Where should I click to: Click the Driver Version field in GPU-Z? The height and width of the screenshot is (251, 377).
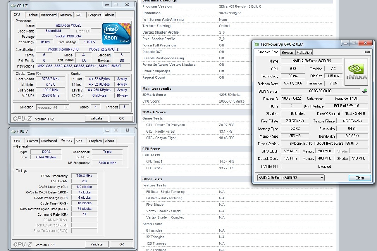point(324,144)
